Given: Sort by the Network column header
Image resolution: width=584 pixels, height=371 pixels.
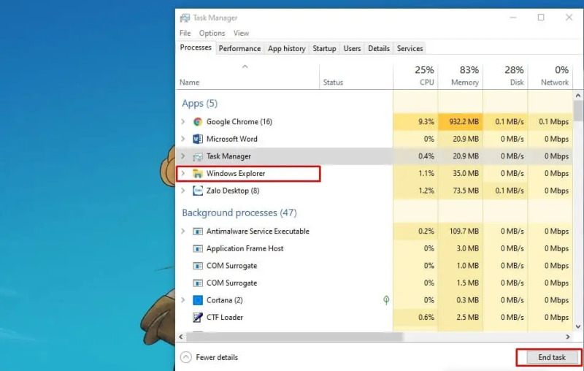Looking at the screenshot, I should click(550, 77).
